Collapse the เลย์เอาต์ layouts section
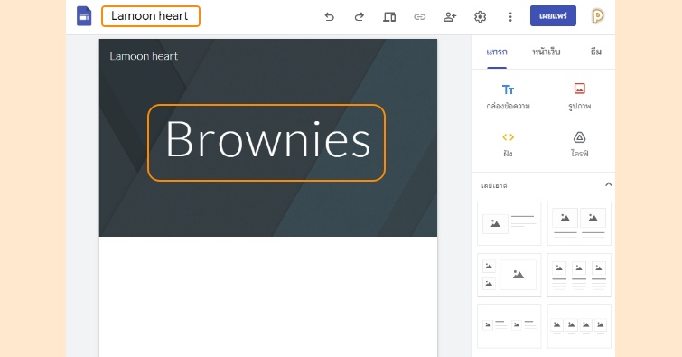Viewport: 682px width, 357px height. click(609, 184)
